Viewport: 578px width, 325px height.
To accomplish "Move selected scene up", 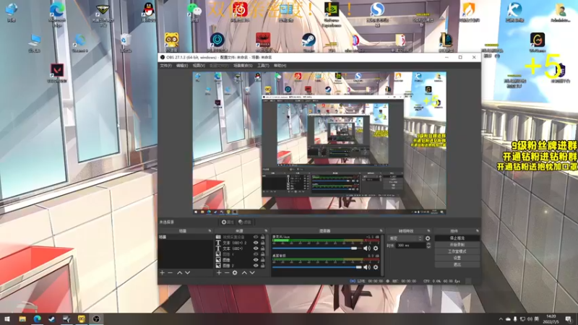I will 179,273.
